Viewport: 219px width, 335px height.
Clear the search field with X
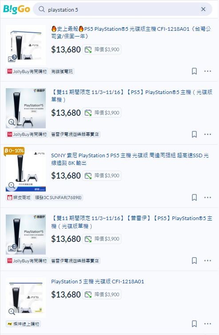[203, 9]
